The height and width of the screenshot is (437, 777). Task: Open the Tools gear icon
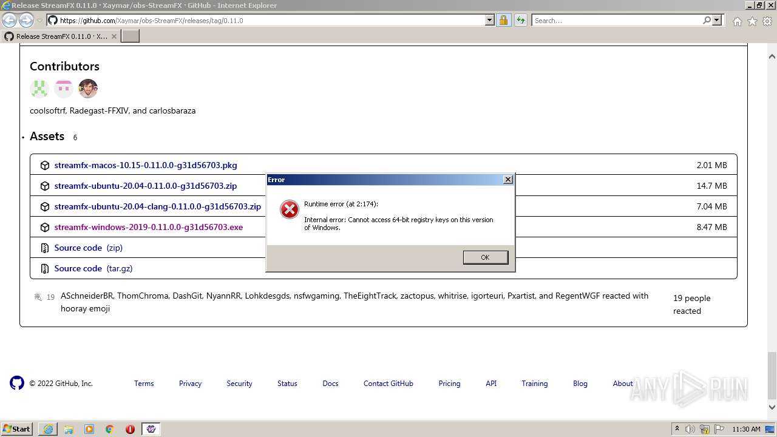coord(767,21)
